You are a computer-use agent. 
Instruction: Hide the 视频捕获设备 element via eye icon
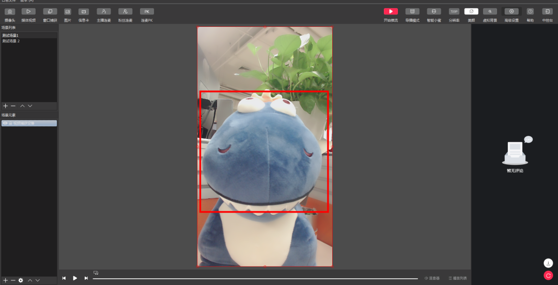pyautogui.click(x=5, y=123)
